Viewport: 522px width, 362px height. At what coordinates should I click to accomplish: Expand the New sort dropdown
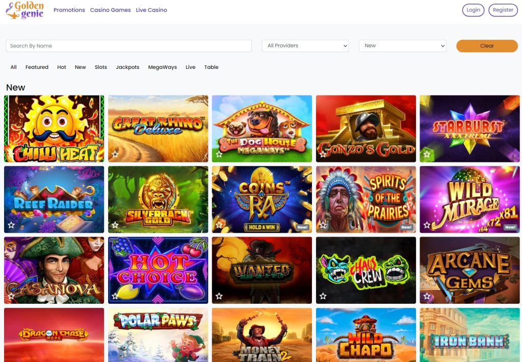(402, 46)
